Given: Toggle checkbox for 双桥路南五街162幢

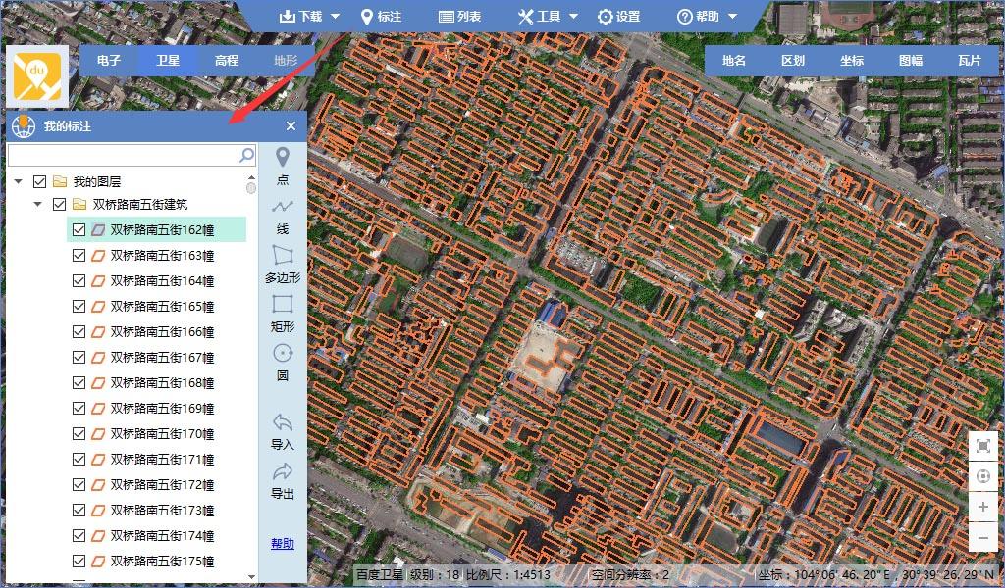Looking at the screenshot, I should (79, 229).
